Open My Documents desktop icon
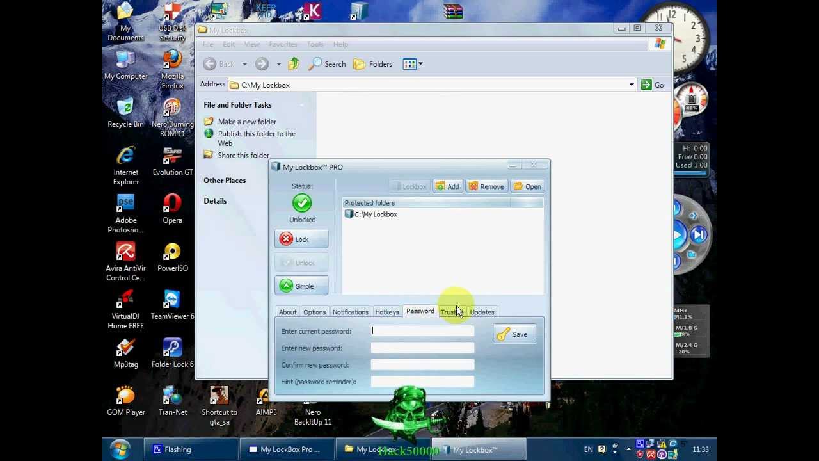819x461 pixels. [x=125, y=22]
